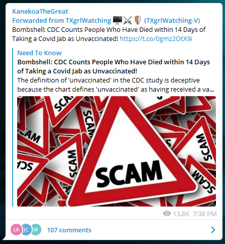Click the 13.8K view count
The image size is (225, 244).
(x=181, y=214)
